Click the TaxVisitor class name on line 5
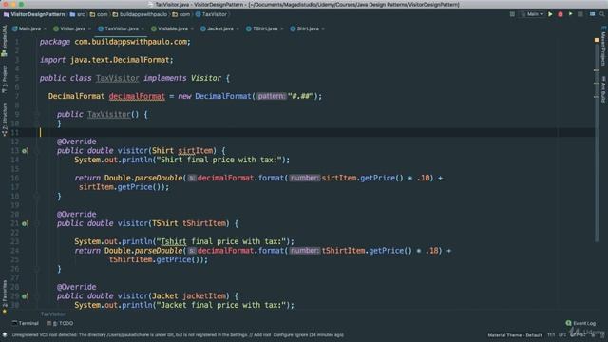This screenshot has height=342, width=608. (118, 78)
